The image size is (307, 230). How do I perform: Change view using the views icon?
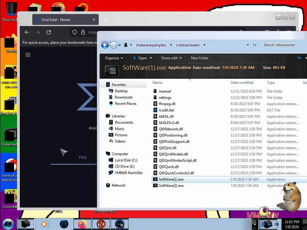pyautogui.click(x=300, y=58)
